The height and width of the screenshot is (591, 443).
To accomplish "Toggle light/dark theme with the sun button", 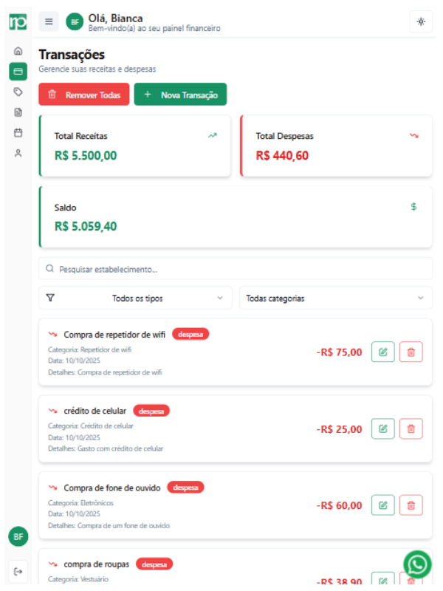I will (421, 21).
